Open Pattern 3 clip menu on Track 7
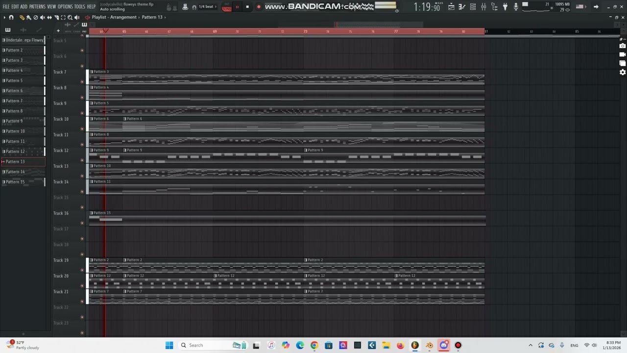 91,72
